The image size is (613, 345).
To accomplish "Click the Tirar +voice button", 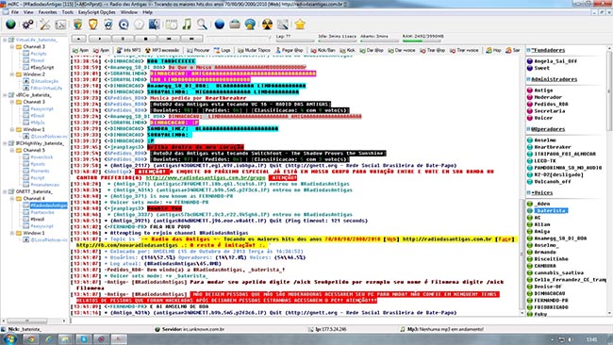I will 464,50.
